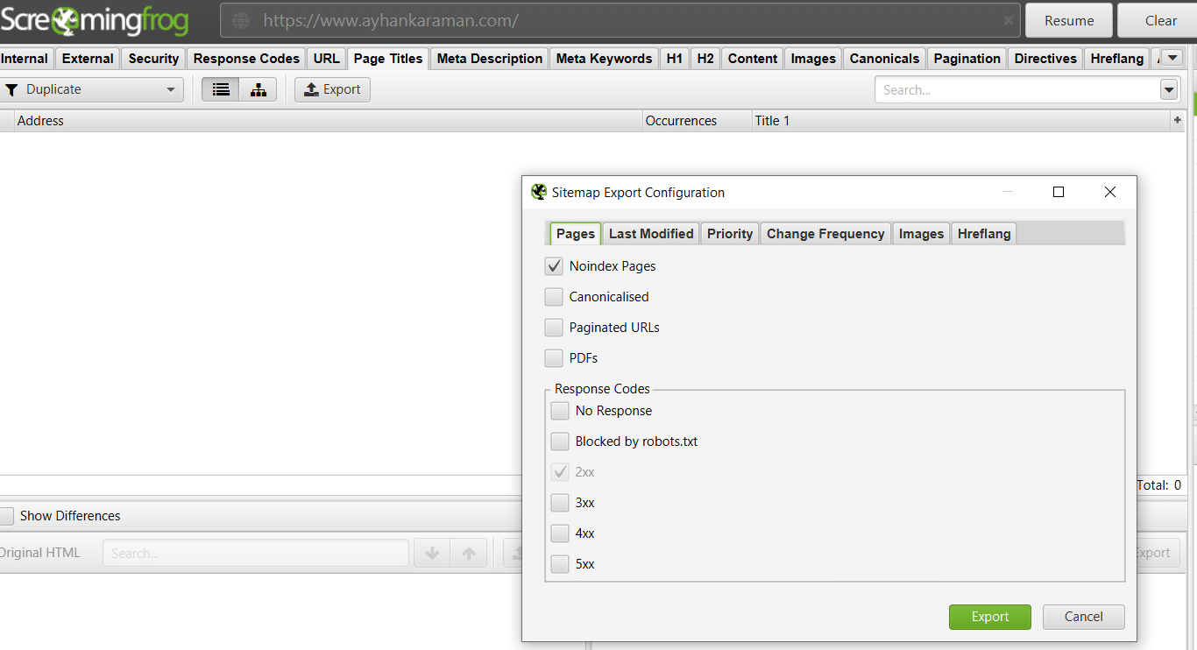The width and height of the screenshot is (1197, 650).
Task: Click the frog icon in the dialog title
Action: (539, 192)
